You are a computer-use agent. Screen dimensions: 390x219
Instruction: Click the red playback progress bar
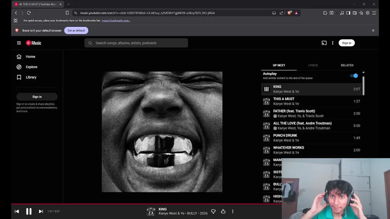click(146, 204)
